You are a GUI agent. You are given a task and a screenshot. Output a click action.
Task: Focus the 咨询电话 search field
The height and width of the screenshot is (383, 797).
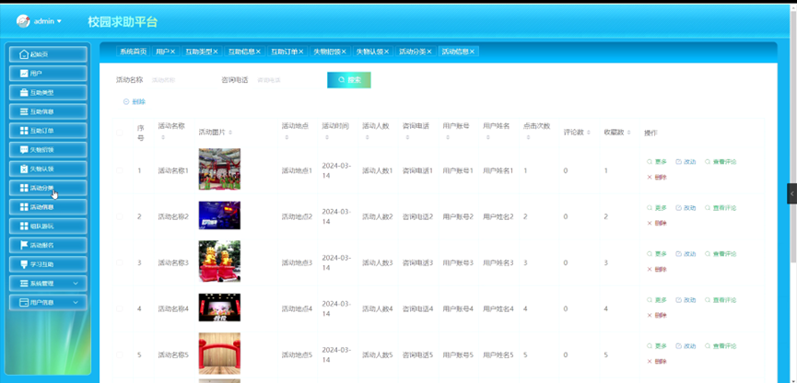click(x=287, y=80)
